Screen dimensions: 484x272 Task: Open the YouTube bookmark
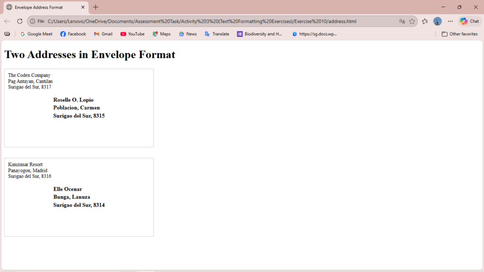click(132, 34)
